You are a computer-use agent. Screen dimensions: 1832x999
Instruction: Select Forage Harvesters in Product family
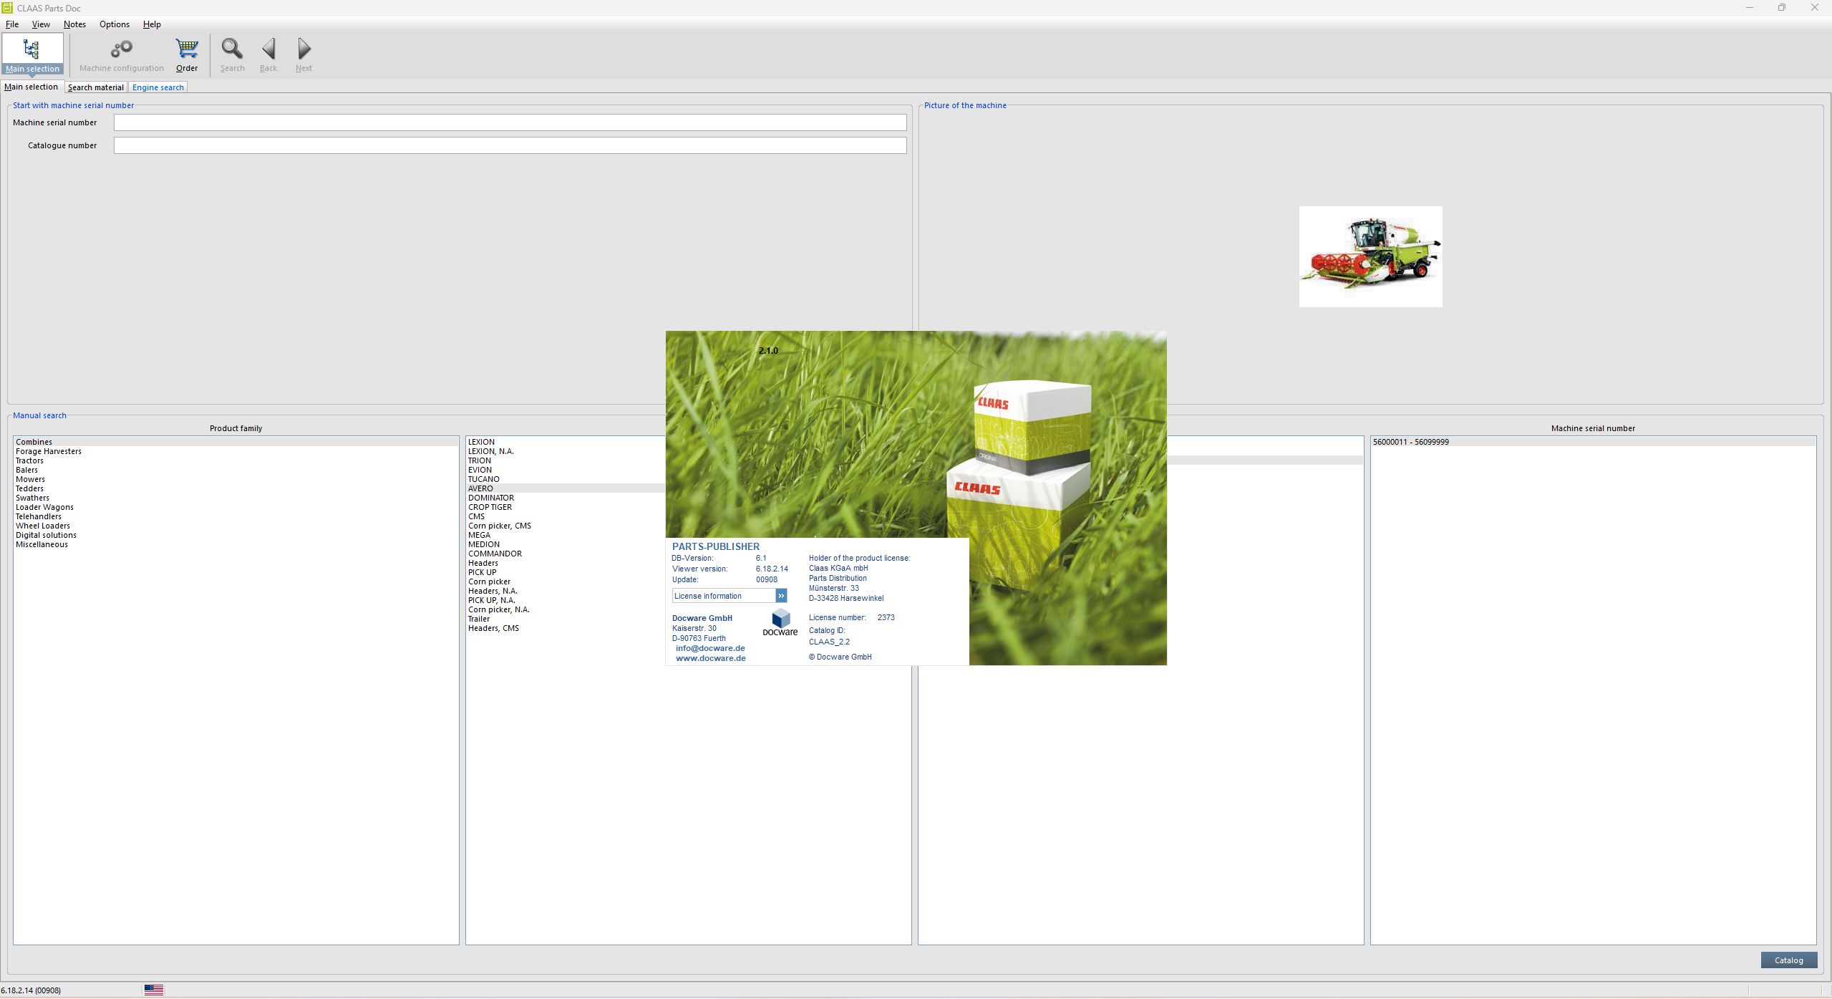coord(49,451)
